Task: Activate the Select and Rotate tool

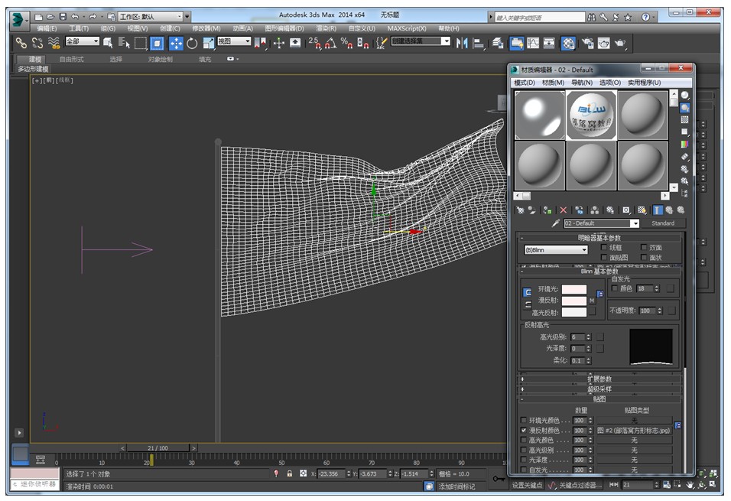Action: pos(192,44)
